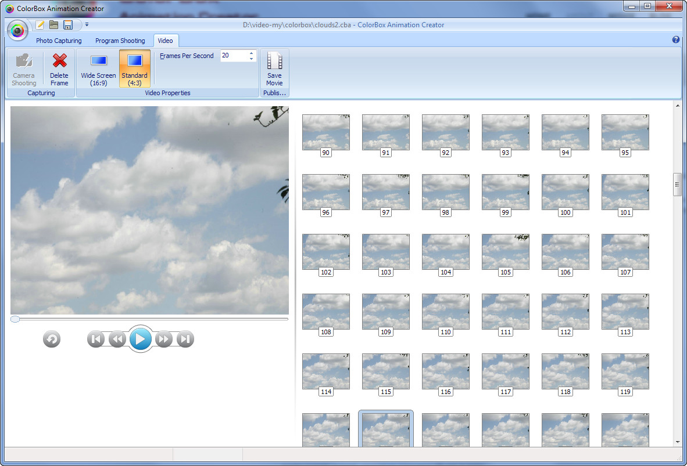Click frame number label 115
Screen dimensions: 687x466
pos(386,392)
